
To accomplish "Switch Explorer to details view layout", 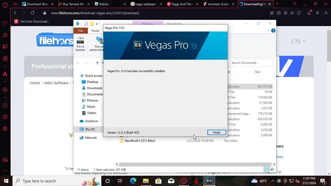I will coord(267,170).
